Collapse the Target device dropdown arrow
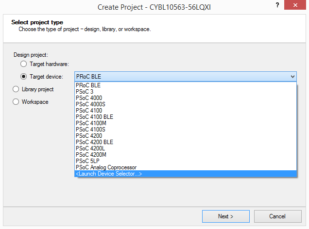The width and height of the screenshot is (309, 229). (292, 77)
